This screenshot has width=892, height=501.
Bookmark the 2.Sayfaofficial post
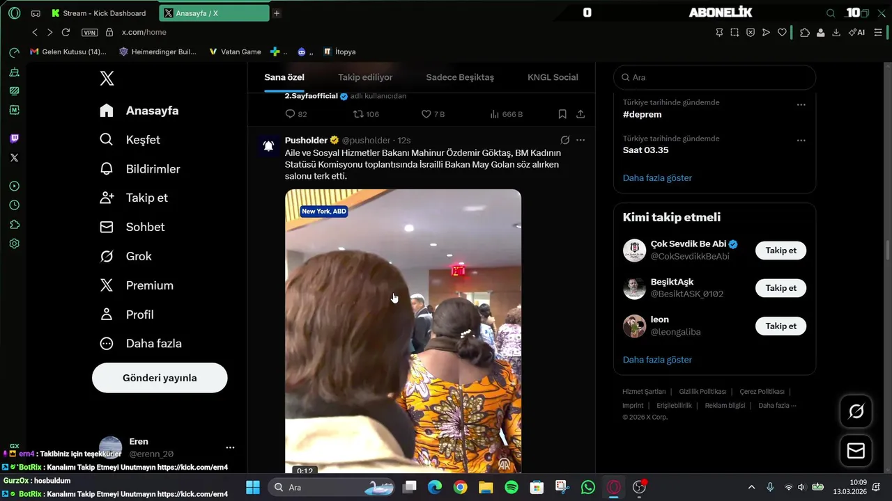click(562, 114)
